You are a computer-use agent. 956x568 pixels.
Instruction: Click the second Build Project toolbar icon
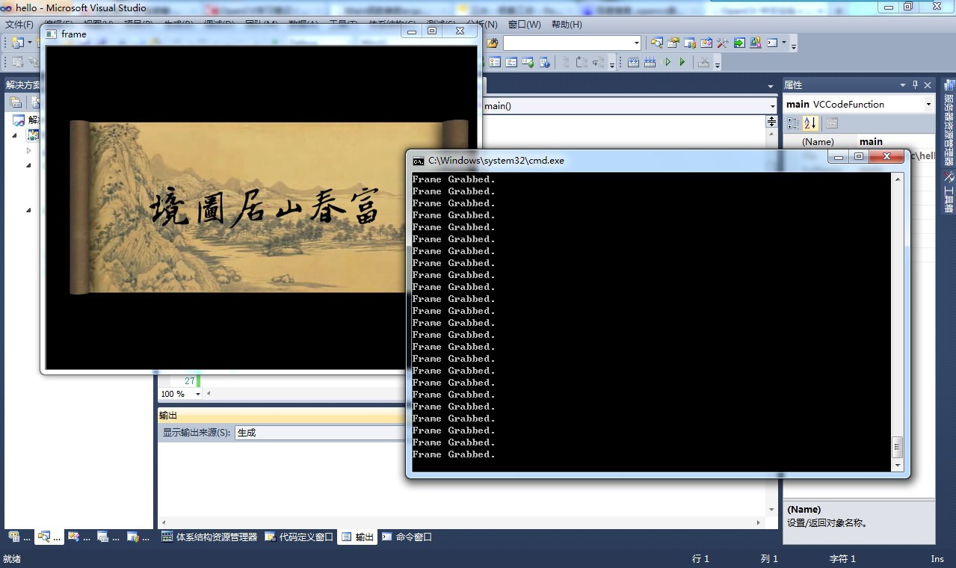click(650, 62)
